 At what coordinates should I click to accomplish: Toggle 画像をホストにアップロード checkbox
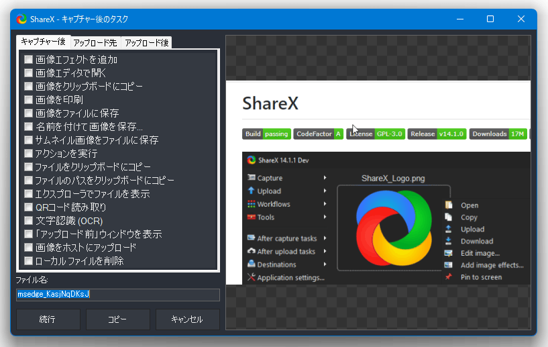click(x=28, y=247)
